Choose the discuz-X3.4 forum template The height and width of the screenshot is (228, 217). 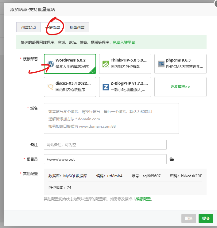point(70,87)
